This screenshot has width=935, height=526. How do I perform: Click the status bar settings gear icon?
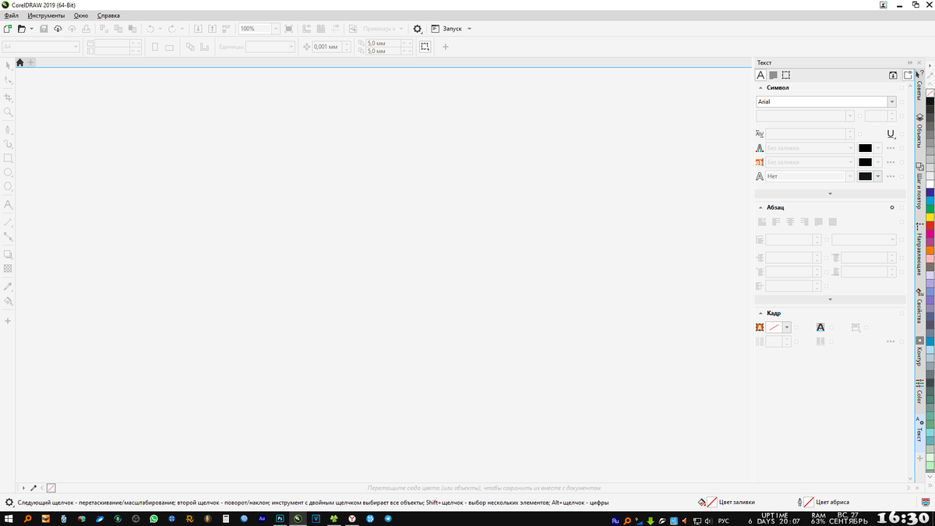[x=9, y=503]
